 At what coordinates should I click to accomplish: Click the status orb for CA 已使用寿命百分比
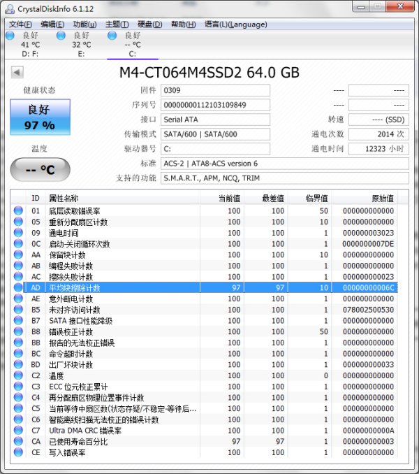click(x=18, y=441)
